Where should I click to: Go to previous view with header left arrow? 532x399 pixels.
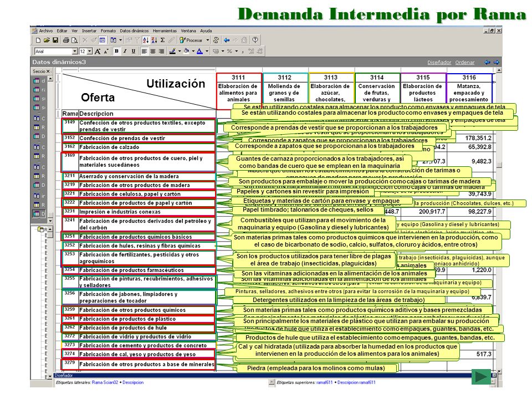pos(488,62)
